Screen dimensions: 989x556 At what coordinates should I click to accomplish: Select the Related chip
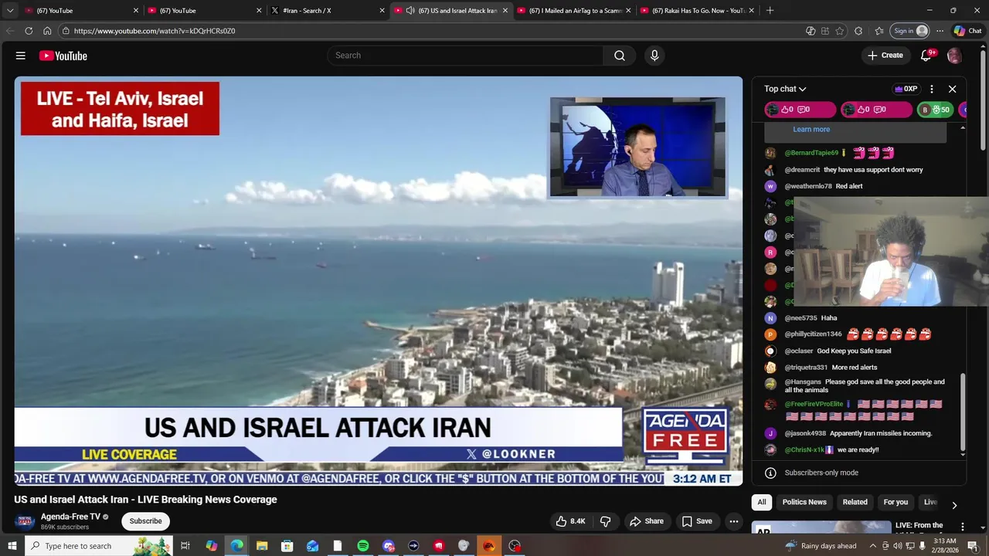(855, 502)
